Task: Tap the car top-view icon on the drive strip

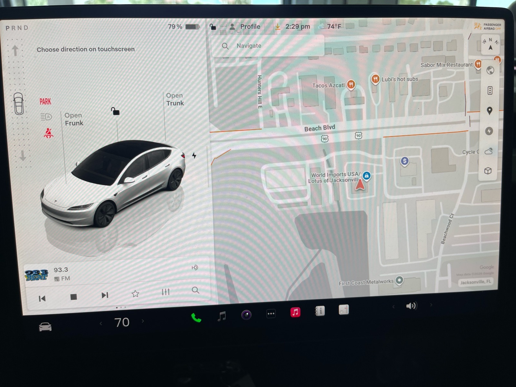Action: tap(18, 104)
